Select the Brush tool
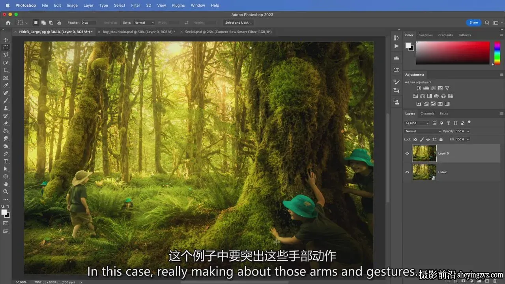Screen dimensions: 505x284 [x=6, y=101]
